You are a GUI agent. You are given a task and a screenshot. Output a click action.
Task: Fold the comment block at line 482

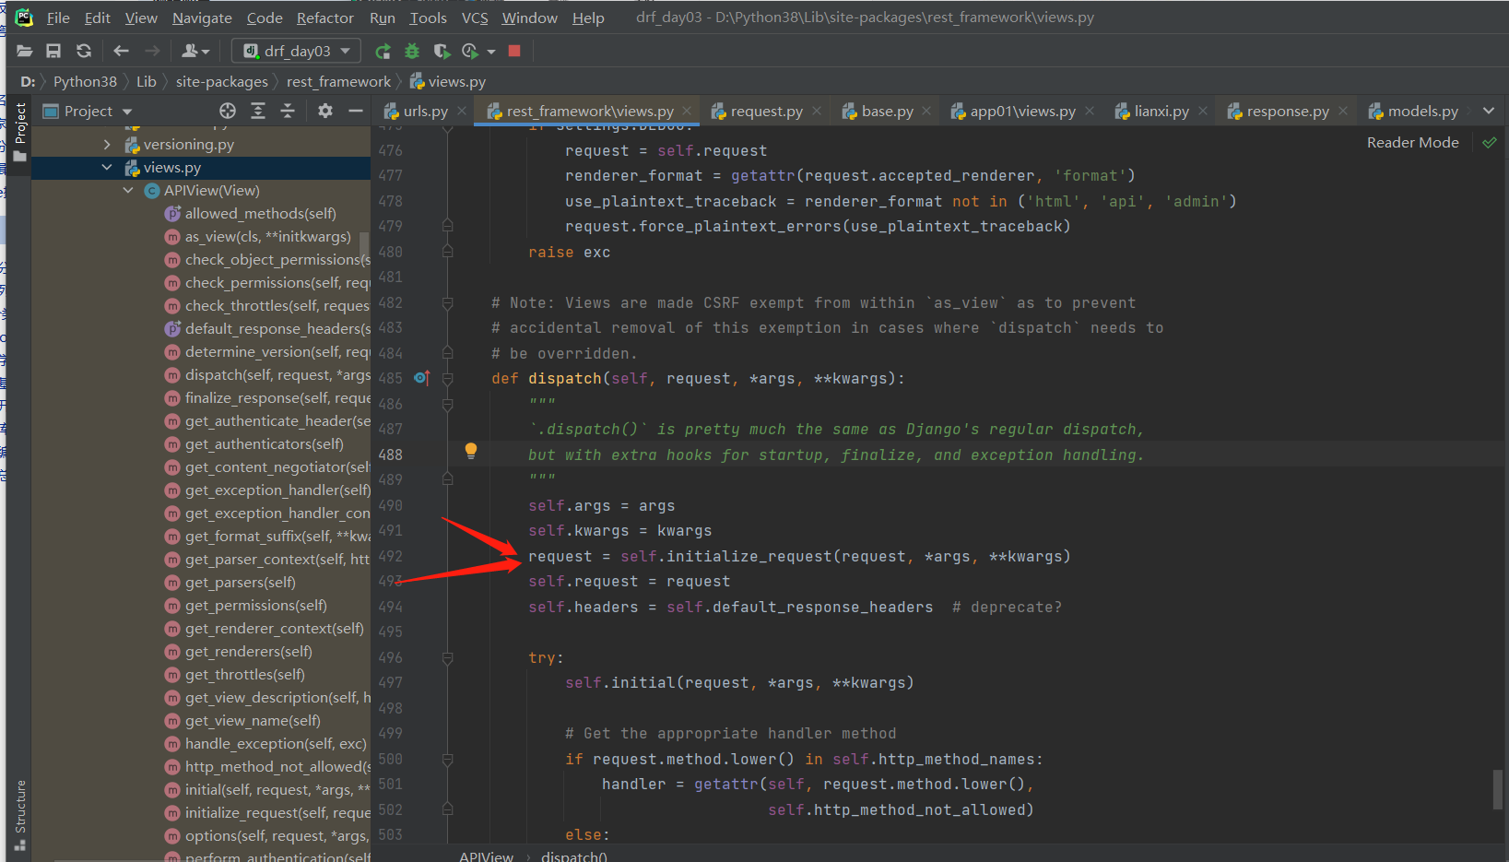click(x=447, y=303)
